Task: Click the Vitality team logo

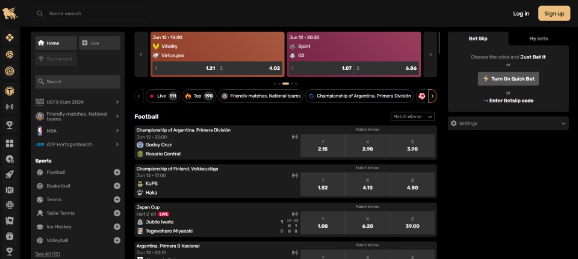Action: (156, 46)
